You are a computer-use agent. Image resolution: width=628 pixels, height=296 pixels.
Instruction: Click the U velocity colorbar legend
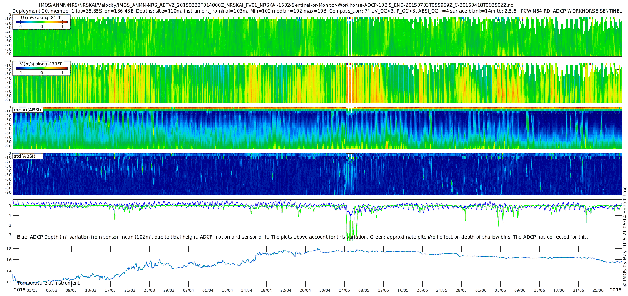(x=42, y=22)
